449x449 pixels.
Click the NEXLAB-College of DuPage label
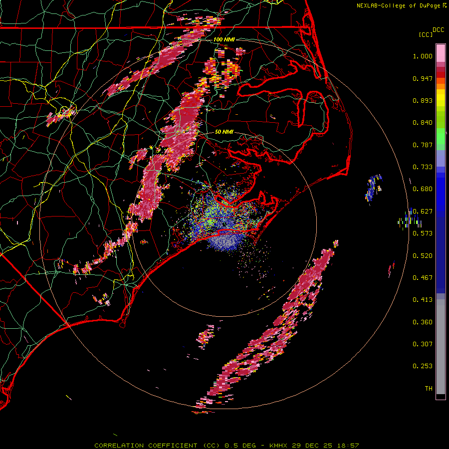coord(399,5)
